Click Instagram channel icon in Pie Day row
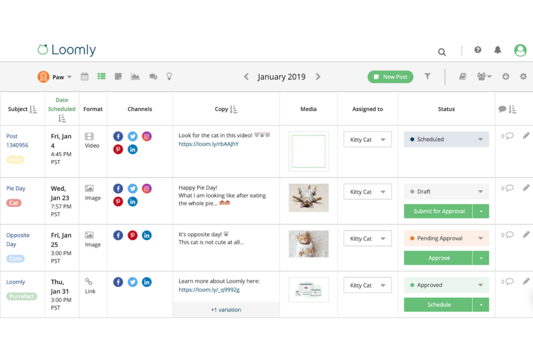Viewport: 533px width, 356px height. pyautogui.click(x=146, y=189)
